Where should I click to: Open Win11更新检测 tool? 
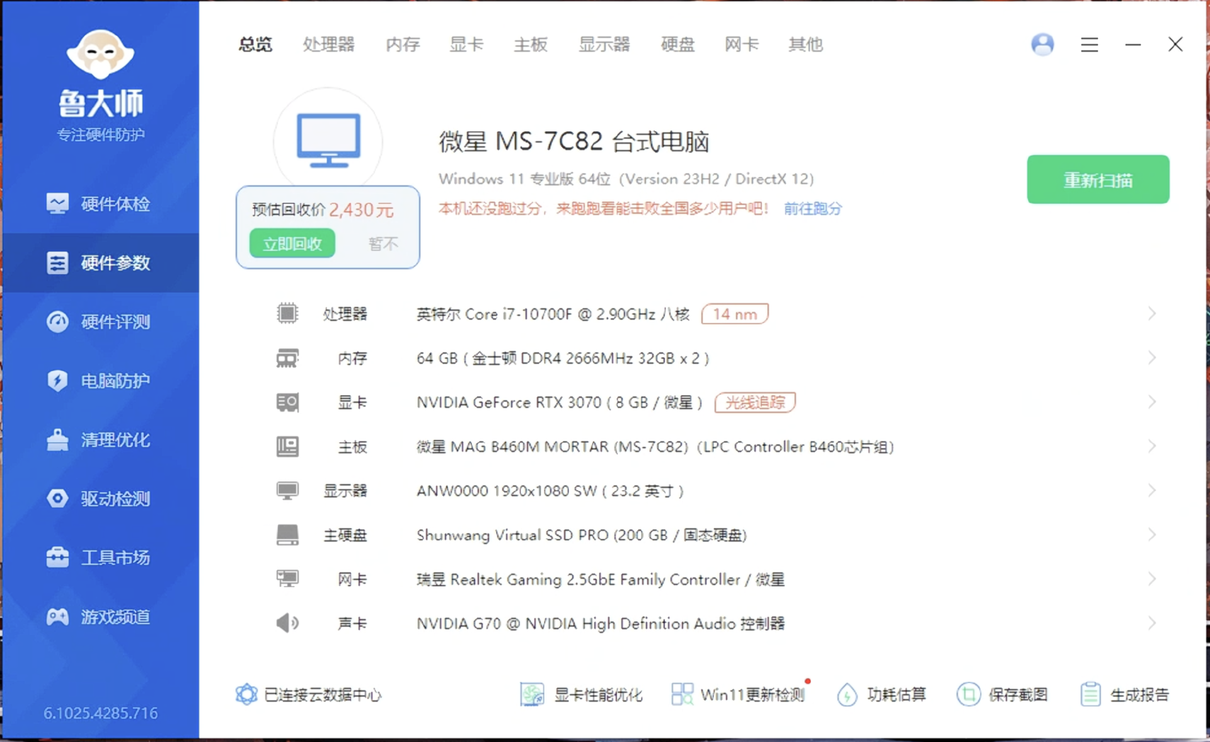point(738,695)
